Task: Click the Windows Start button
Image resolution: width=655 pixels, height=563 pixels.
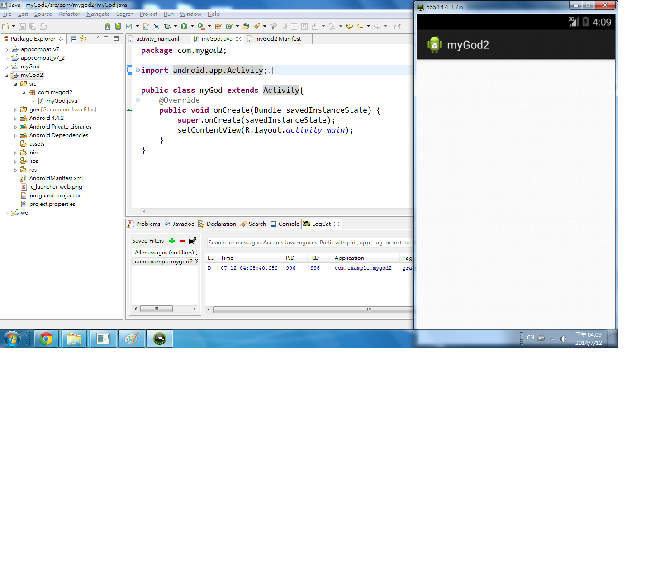Action: tap(12, 339)
